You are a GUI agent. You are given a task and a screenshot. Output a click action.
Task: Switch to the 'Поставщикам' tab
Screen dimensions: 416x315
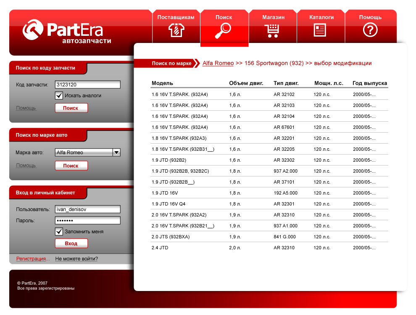[176, 17]
